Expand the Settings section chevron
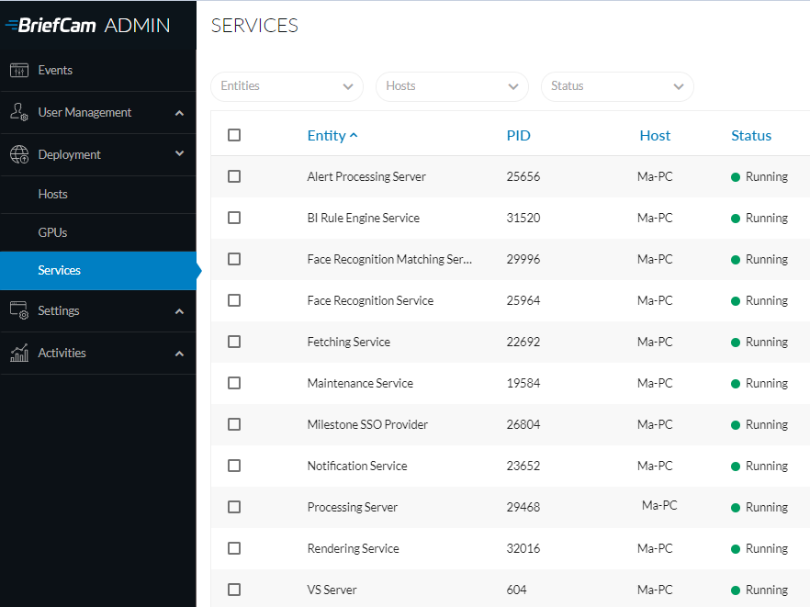The width and height of the screenshot is (810, 607). pos(179,311)
